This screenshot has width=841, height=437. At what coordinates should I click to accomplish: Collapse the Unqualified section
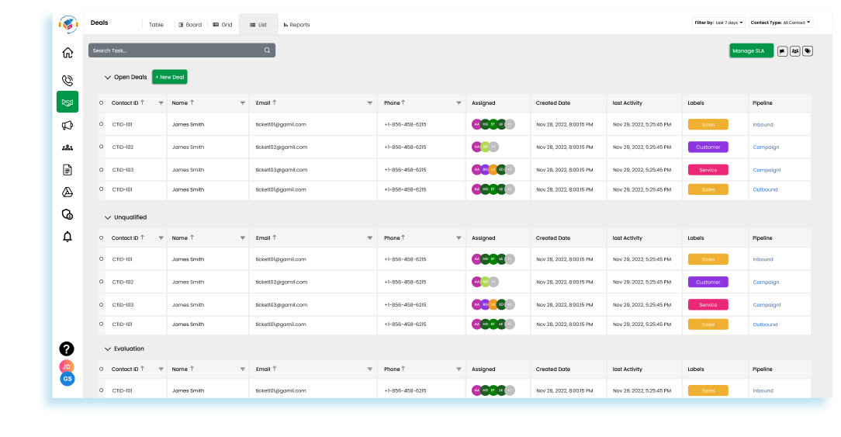click(x=108, y=218)
